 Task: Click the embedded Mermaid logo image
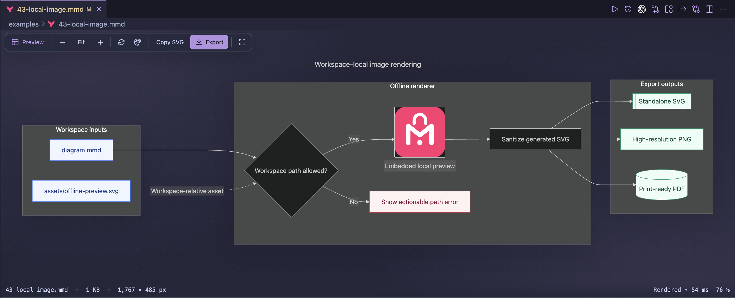[x=420, y=132]
